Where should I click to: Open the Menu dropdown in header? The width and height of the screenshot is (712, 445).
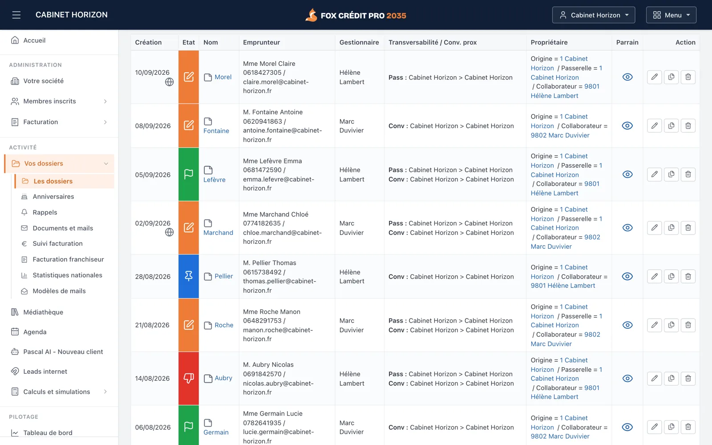pyautogui.click(x=671, y=15)
